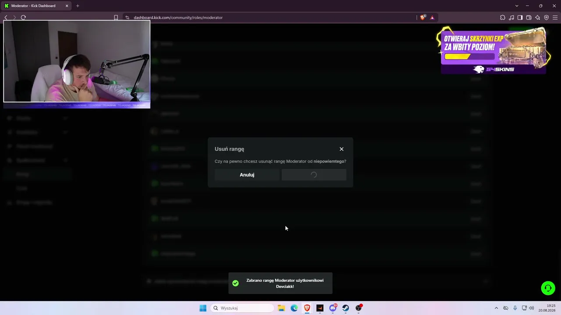Open the browser hamburger menu
Viewport: 561px width, 315px height.
[x=555, y=17]
